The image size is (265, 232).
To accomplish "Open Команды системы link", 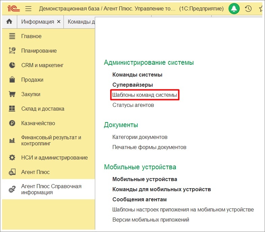I will click(x=137, y=75).
